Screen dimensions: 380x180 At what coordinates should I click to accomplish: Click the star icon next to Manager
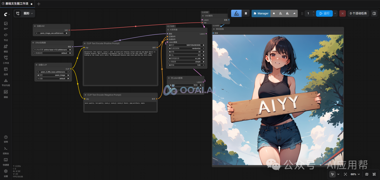[x=274, y=14]
